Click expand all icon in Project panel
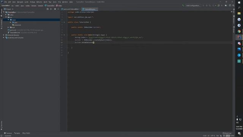The image size is (243, 137). pos(51,9)
